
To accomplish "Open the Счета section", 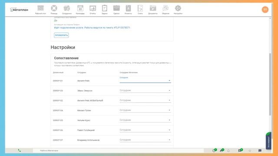I will 140,10.
